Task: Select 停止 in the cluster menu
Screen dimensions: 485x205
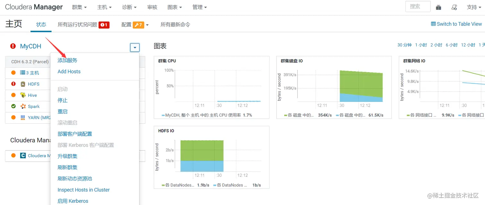Action: [63, 100]
